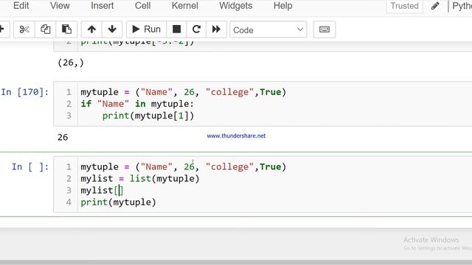
Task: Open the View menu
Action: [60, 6]
